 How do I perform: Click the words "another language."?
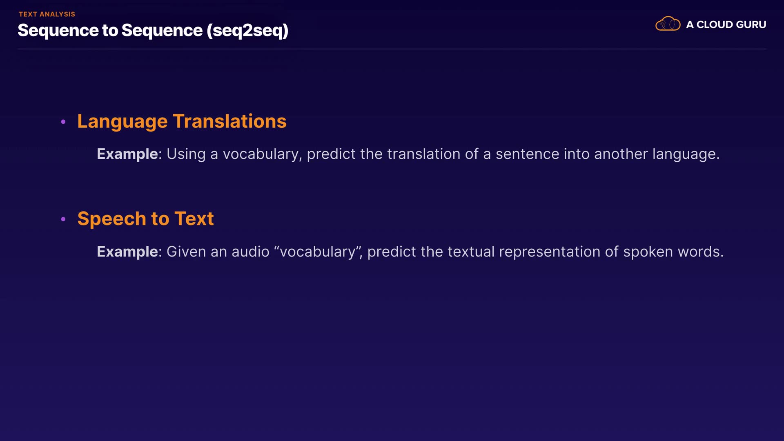point(657,154)
